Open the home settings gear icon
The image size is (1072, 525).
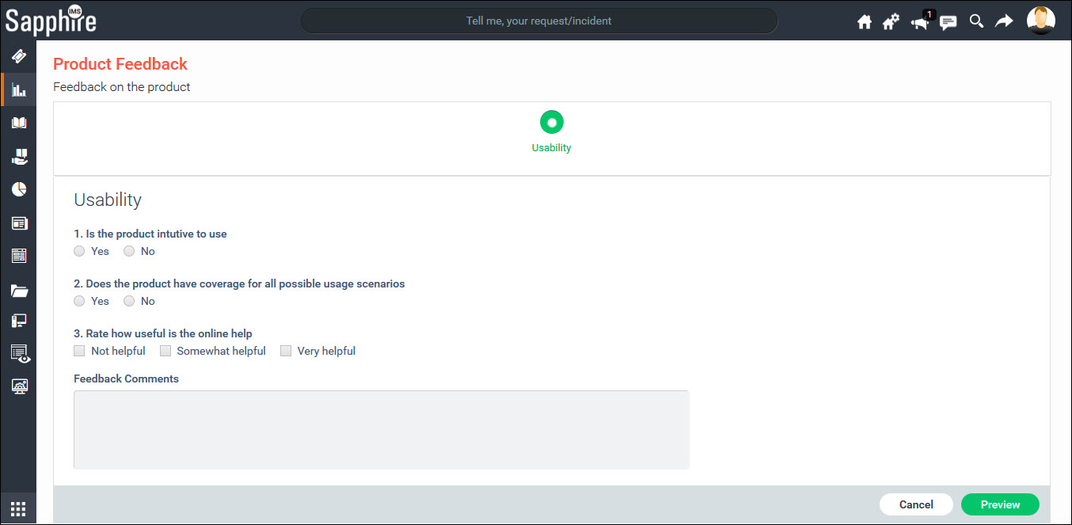pos(891,22)
